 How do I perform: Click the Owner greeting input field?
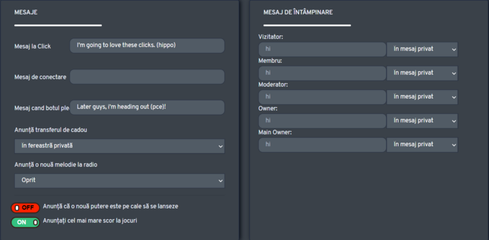coord(322,121)
